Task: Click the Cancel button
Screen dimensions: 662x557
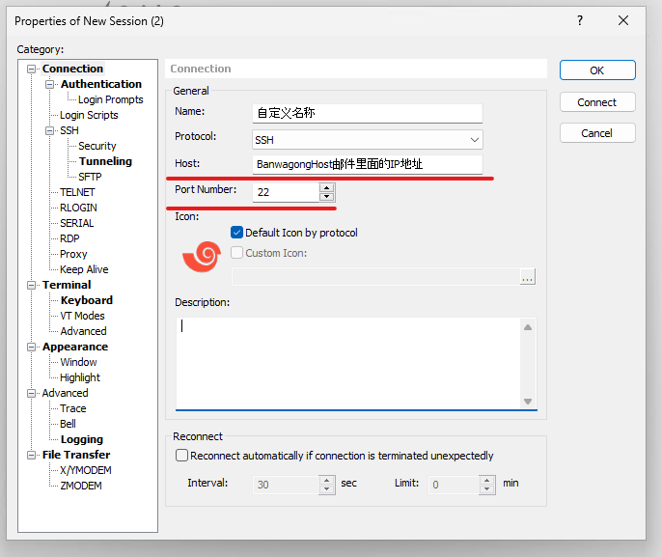Action: click(596, 133)
